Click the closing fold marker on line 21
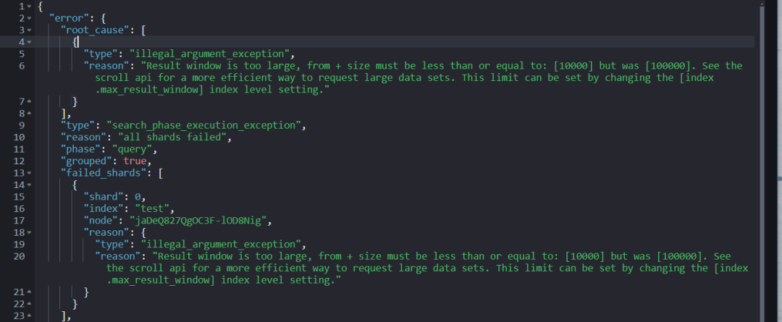Viewport: 782px width, 322px height. 28,291
